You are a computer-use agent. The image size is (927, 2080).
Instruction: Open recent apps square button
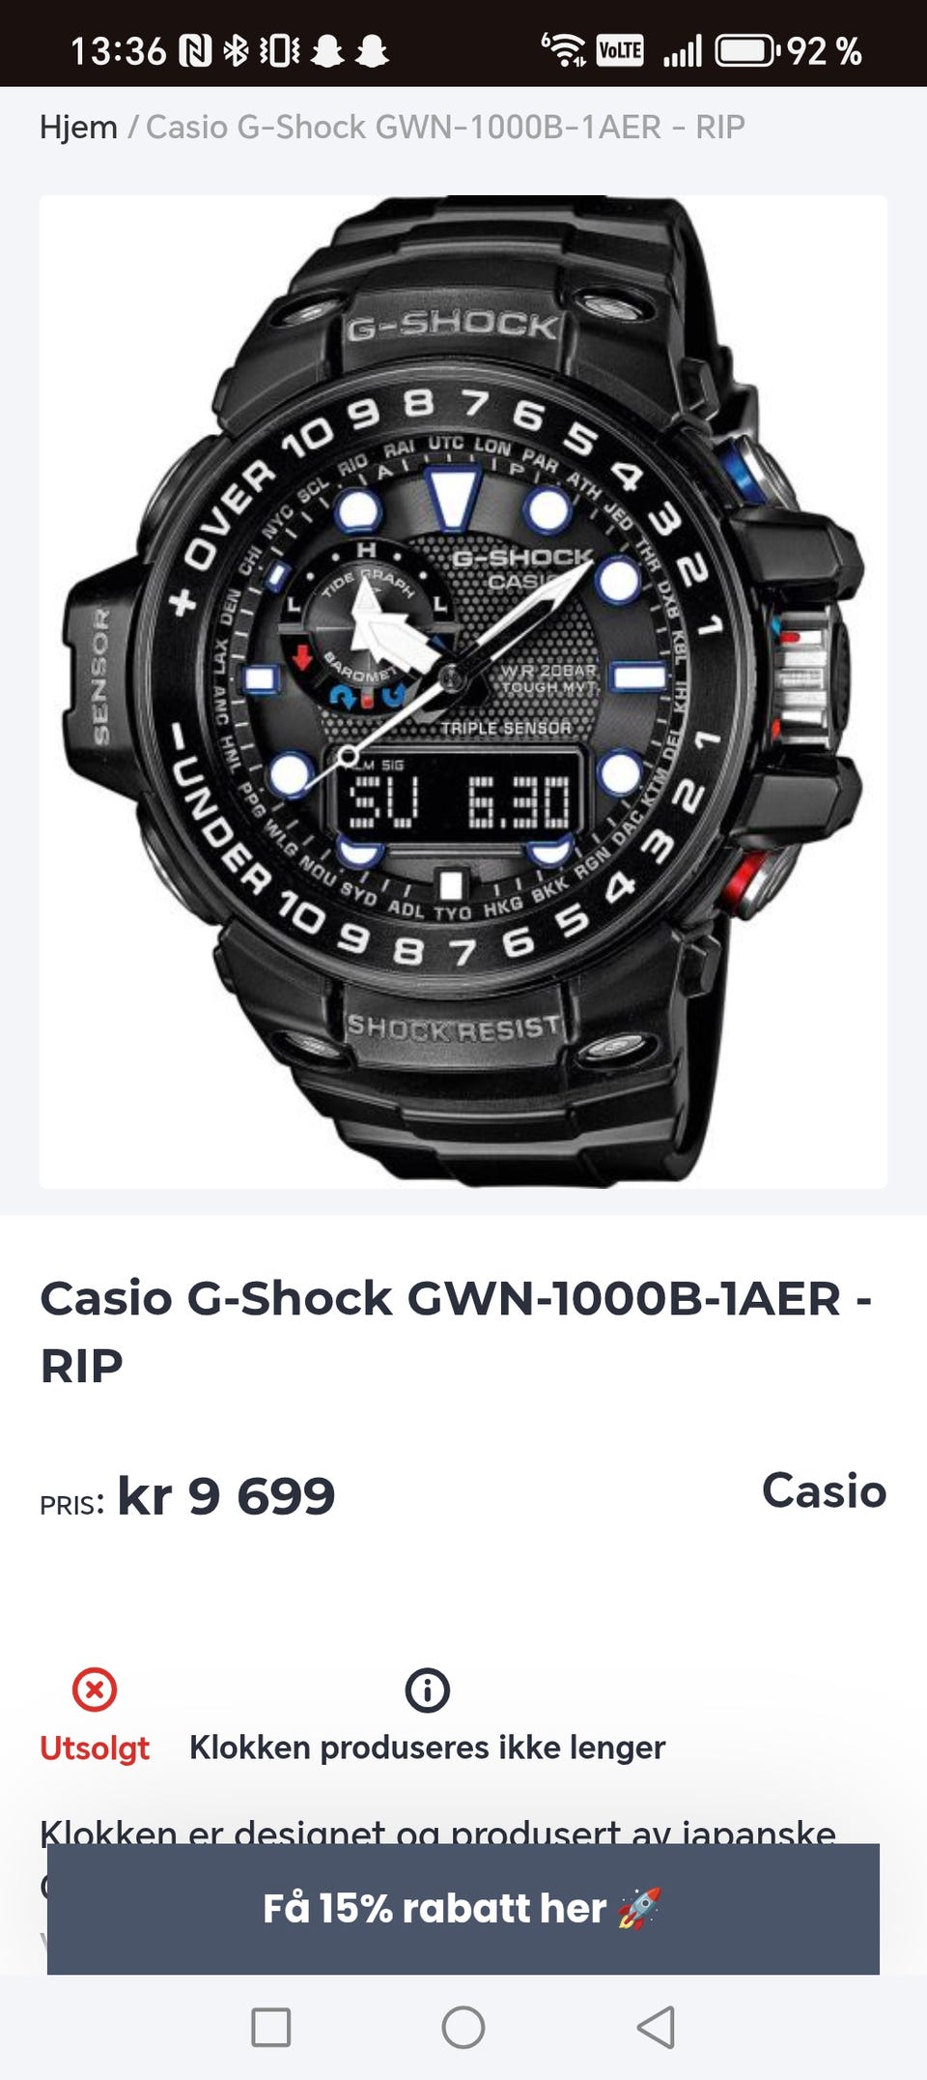click(x=271, y=2027)
